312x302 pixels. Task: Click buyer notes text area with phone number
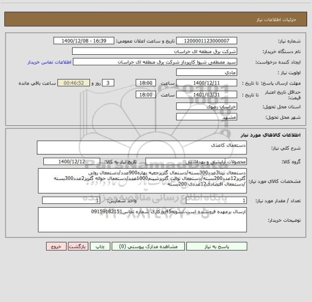[142, 220]
